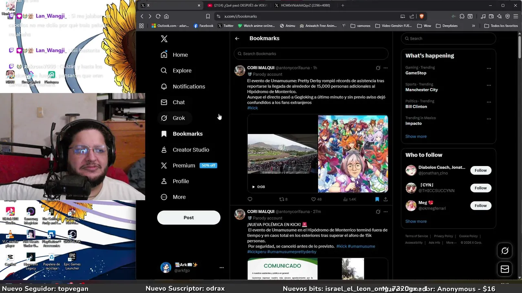Open Todos los favoritos folder
522x293 pixels.
click(x=500, y=26)
